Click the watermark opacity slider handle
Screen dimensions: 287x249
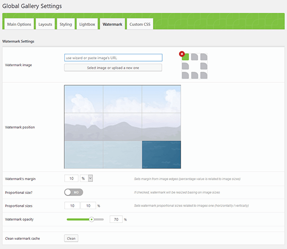pos(92,219)
